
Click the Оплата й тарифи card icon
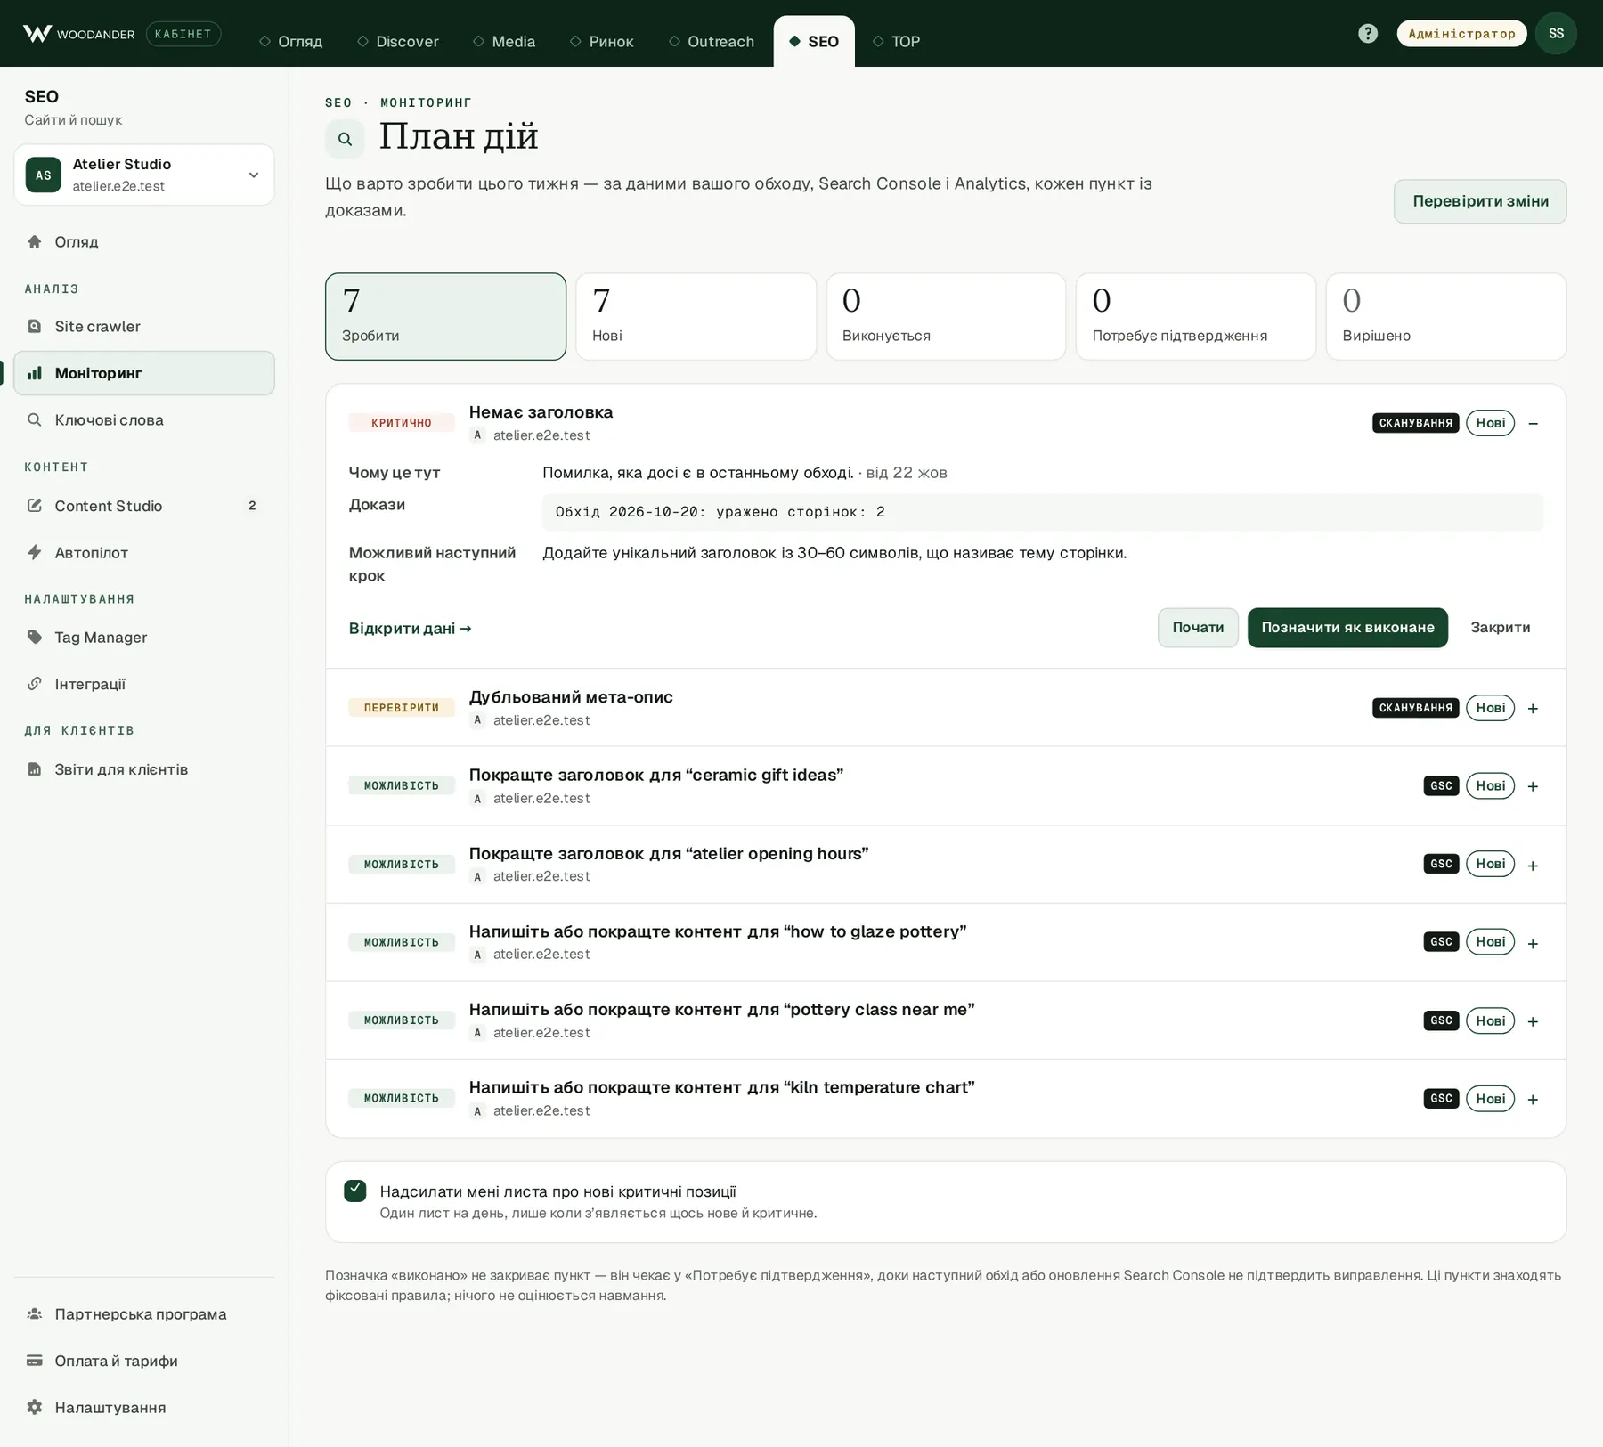tap(35, 1361)
